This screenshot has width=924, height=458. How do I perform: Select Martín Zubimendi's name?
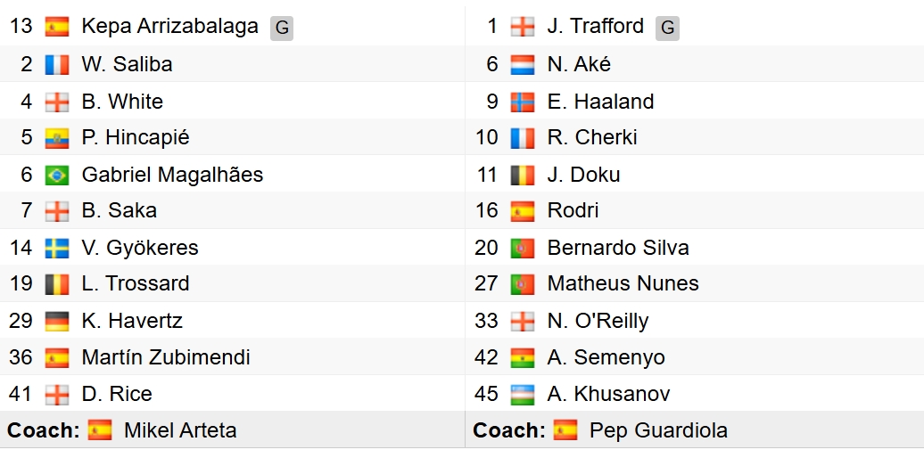click(x=166, y=357)
